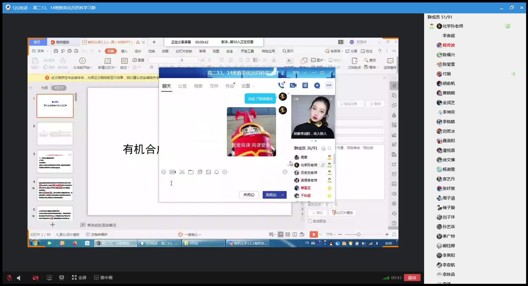Open the 文件 tab in the group chat
528x286 pixels.
(x=214, y=86)
